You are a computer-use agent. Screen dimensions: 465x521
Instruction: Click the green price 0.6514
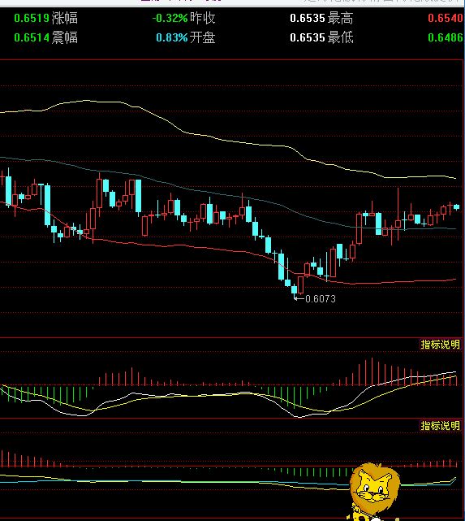(32, 37)
